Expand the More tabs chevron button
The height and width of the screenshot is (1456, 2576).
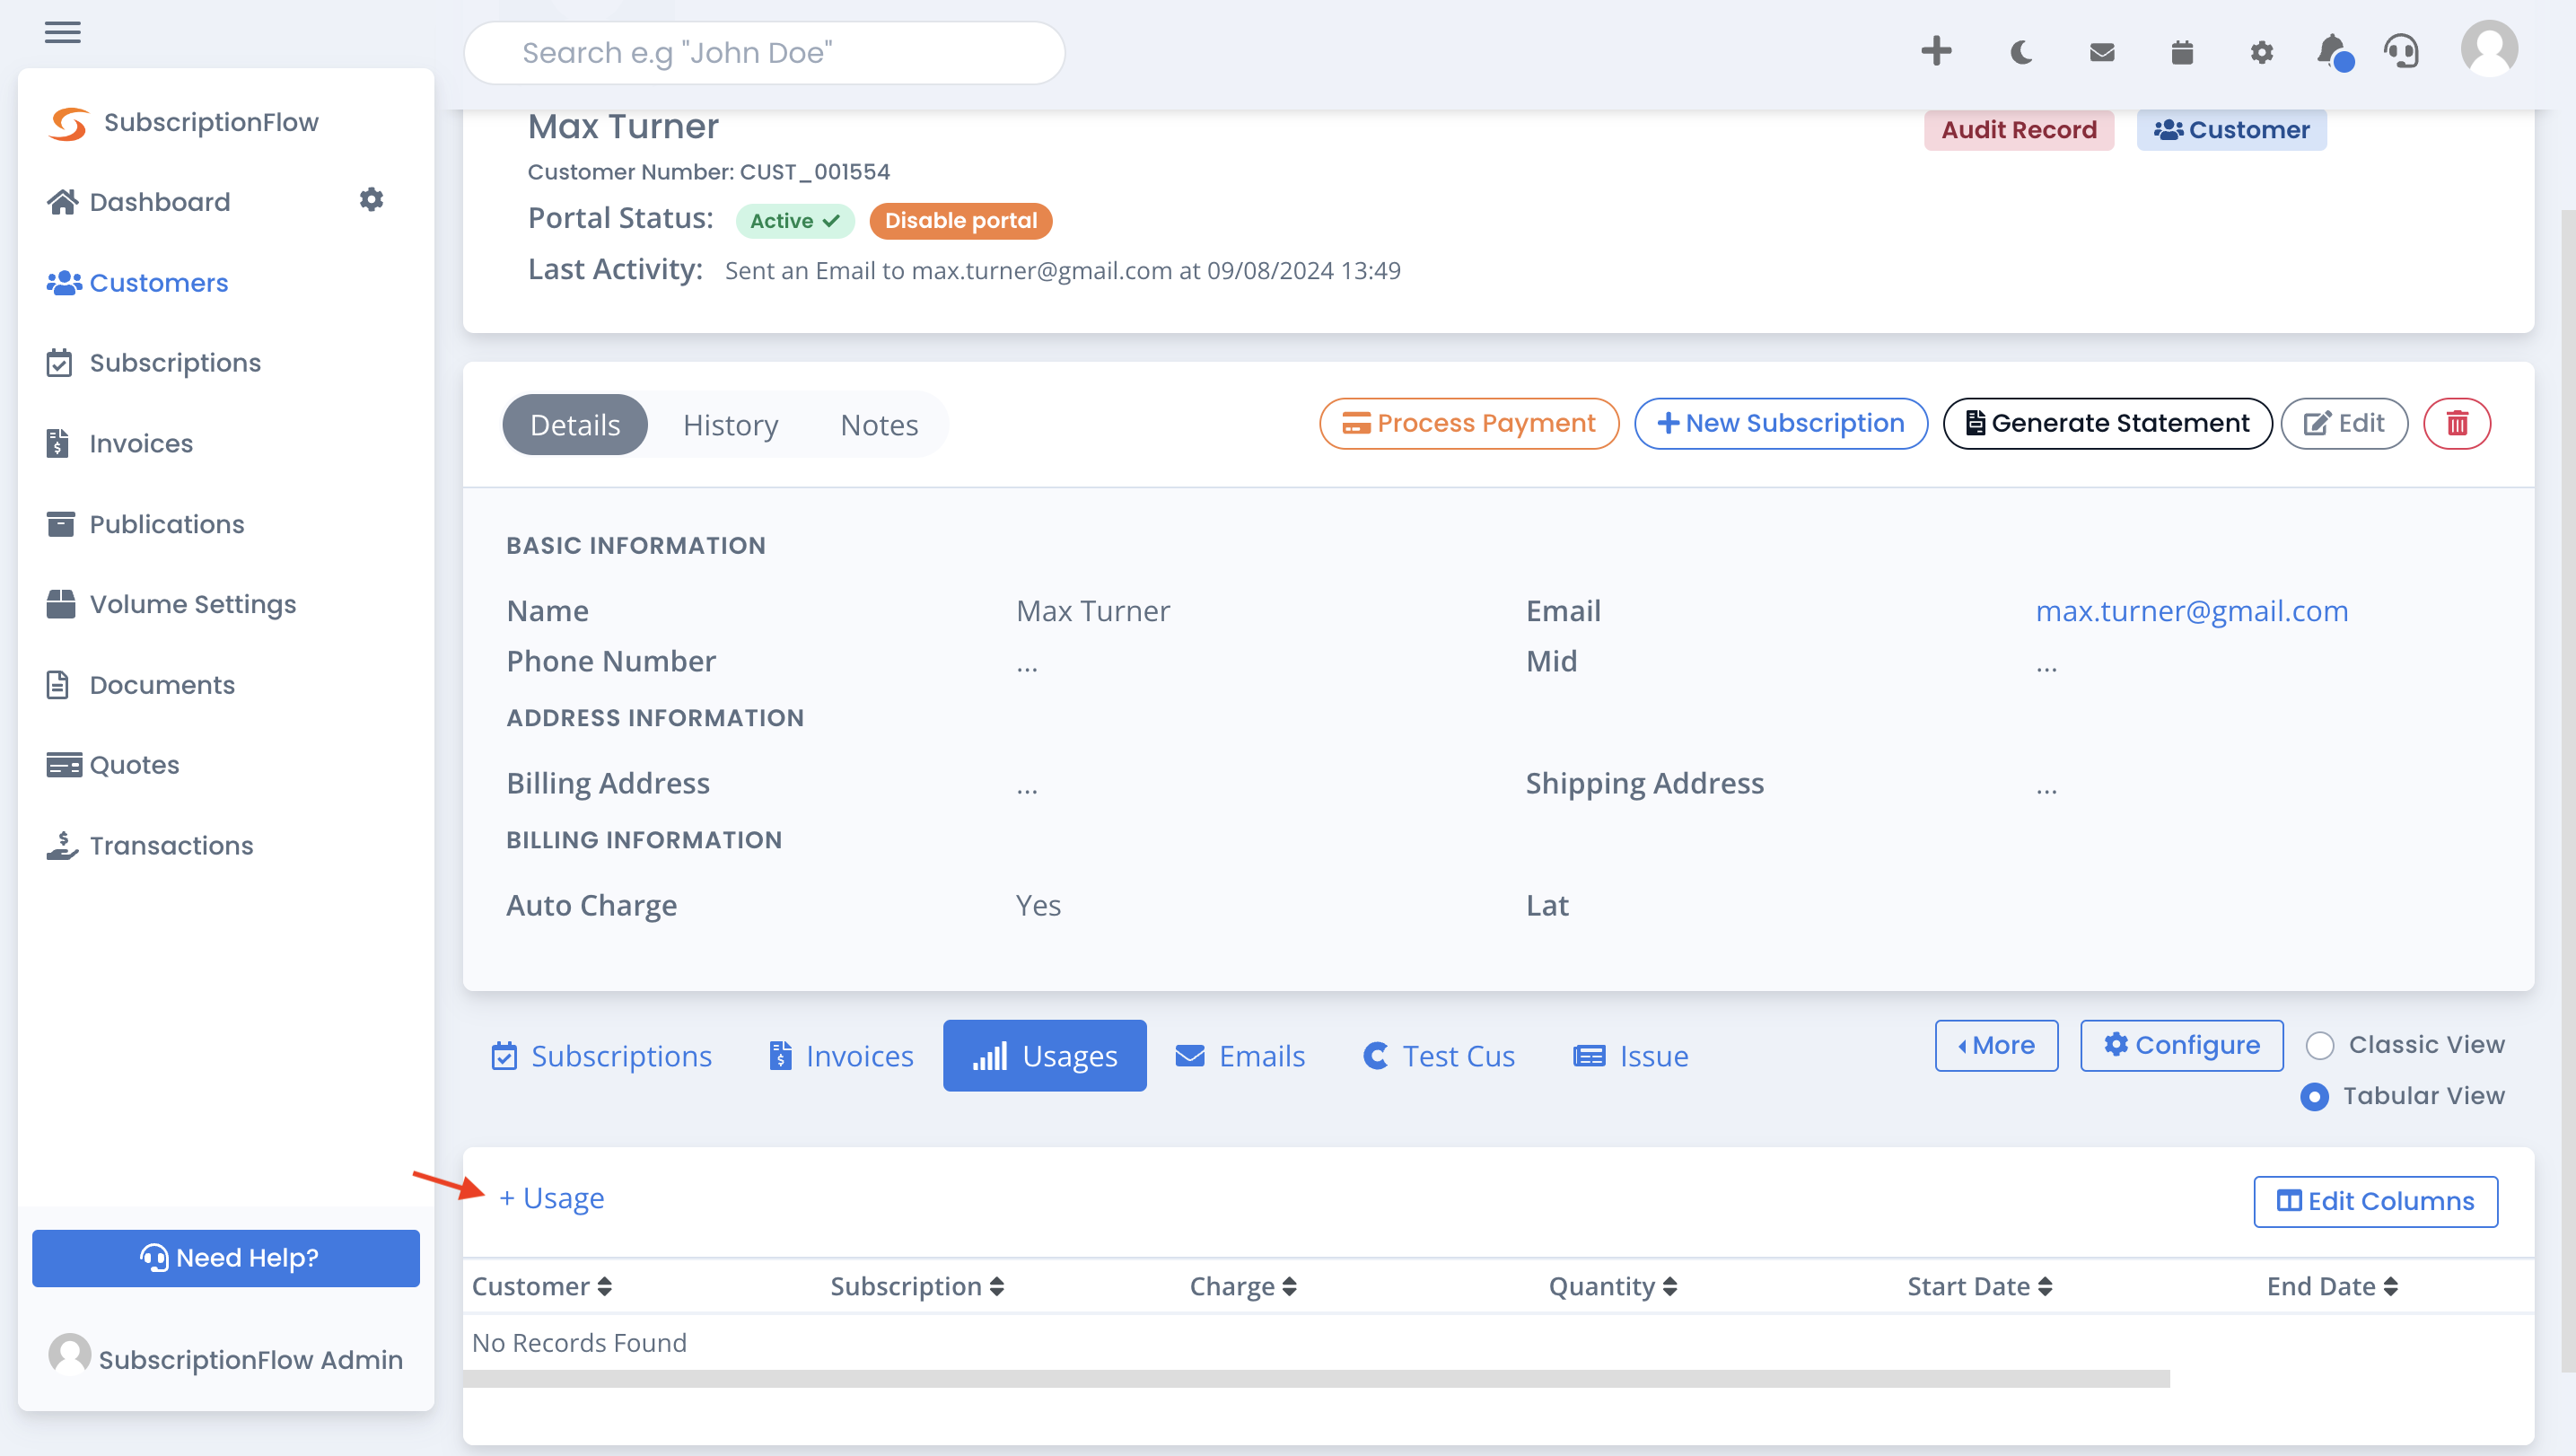(1996, 1045)
